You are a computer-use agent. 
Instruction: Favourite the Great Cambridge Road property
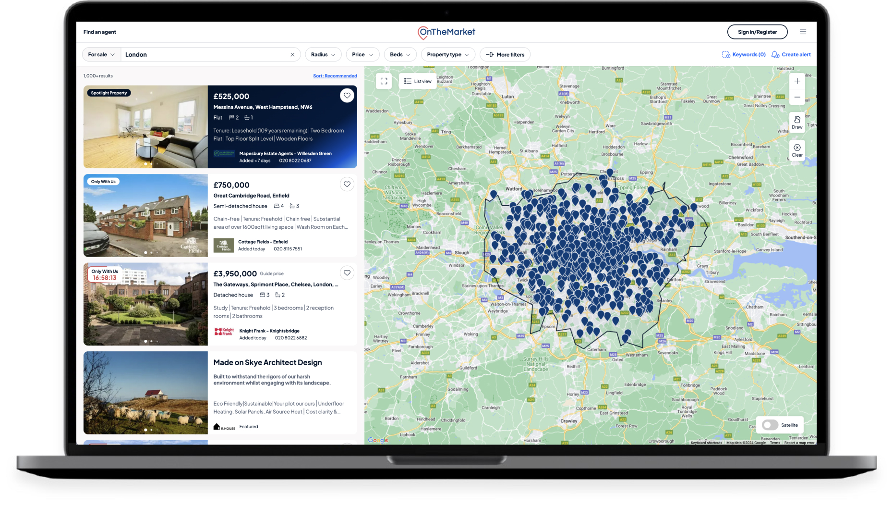pyautogui.click(x=347, y=184)
